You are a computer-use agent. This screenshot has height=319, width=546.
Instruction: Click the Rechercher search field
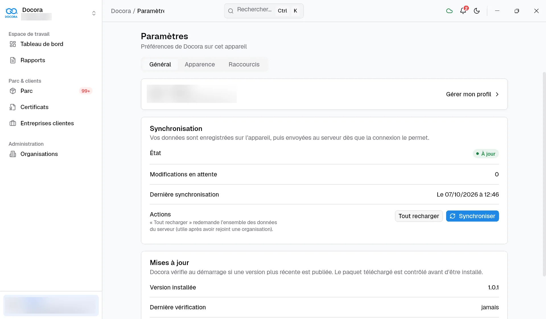tap(264, 11)
